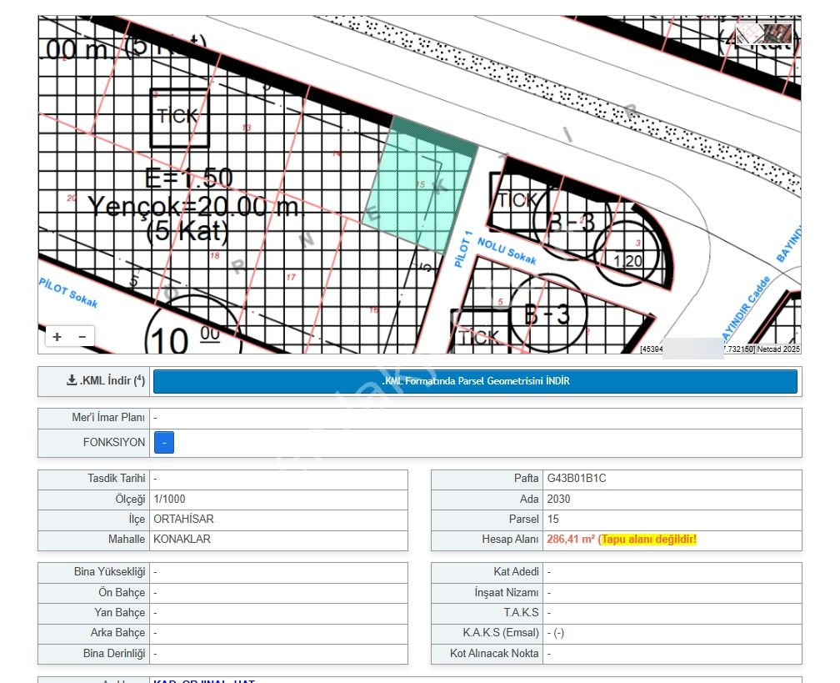
Task: Click the footnote 4 superscript in KML İndir
Action: click(x=140, y=379)
